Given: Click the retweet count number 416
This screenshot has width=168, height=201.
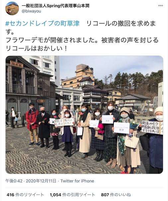Looking at the screenshot, I should click(x=10, y=195).
